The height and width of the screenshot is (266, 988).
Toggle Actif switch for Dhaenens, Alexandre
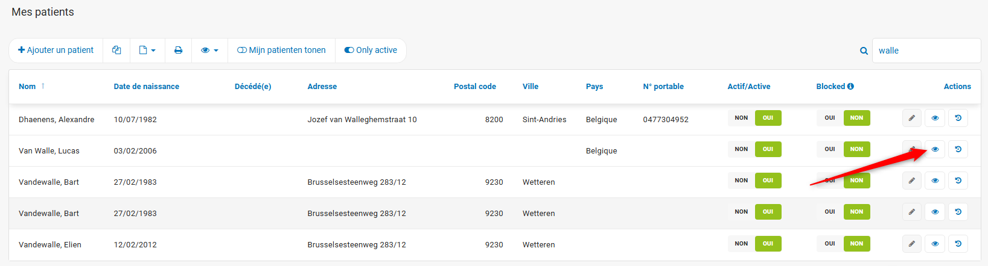[754, 118]
